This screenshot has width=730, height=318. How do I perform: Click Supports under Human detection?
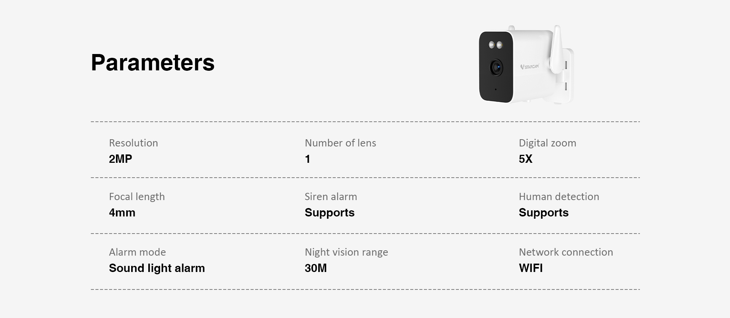(543, 213)
